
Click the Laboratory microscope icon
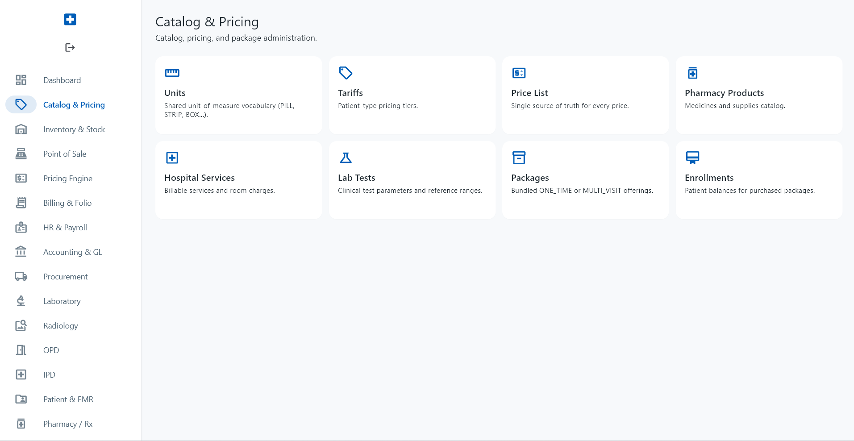click(x=21, y=301)
